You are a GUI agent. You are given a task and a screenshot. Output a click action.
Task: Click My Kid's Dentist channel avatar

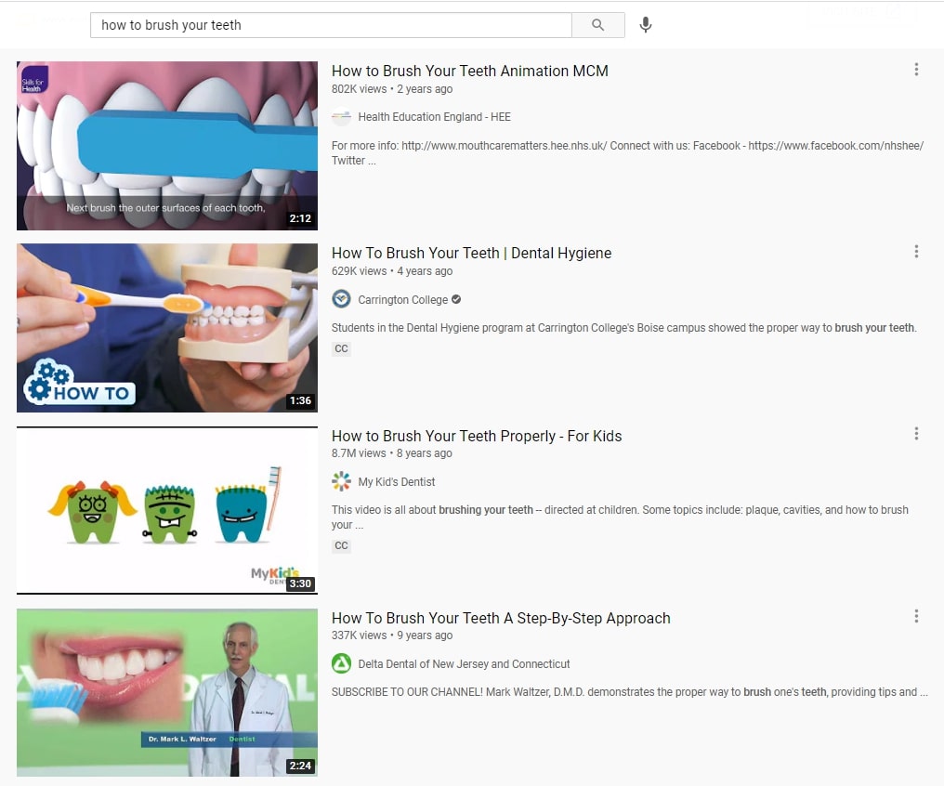pos(341,481)
